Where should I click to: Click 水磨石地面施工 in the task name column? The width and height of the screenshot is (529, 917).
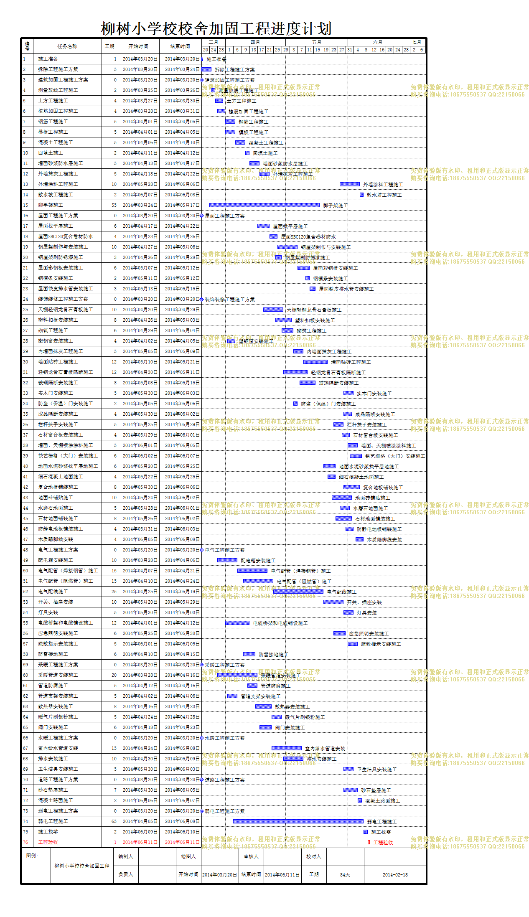[56, 508]
